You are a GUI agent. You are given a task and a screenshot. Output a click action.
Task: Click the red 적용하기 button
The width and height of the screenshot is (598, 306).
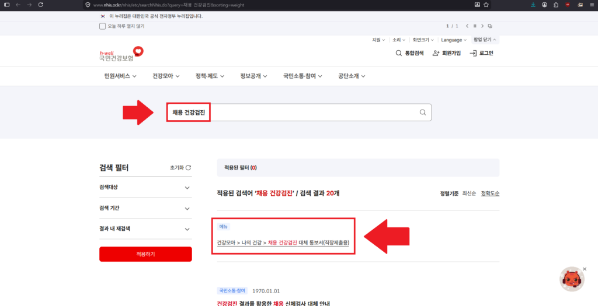pyautogui.click(x=145, y=254)
